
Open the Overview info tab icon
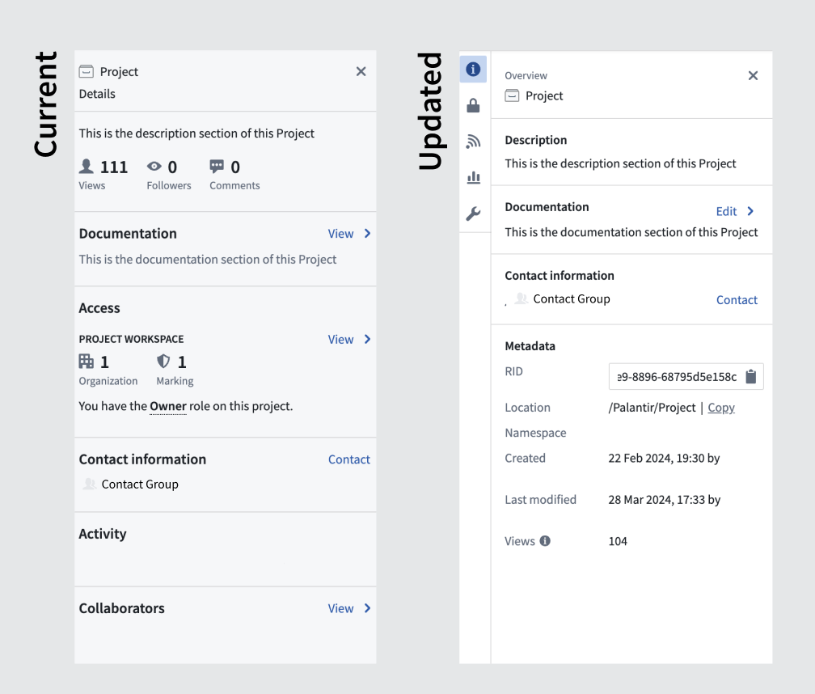pyautogui.click(x=473, y=69)
